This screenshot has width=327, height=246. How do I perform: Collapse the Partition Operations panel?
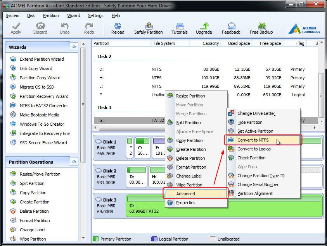coord(74,162)
